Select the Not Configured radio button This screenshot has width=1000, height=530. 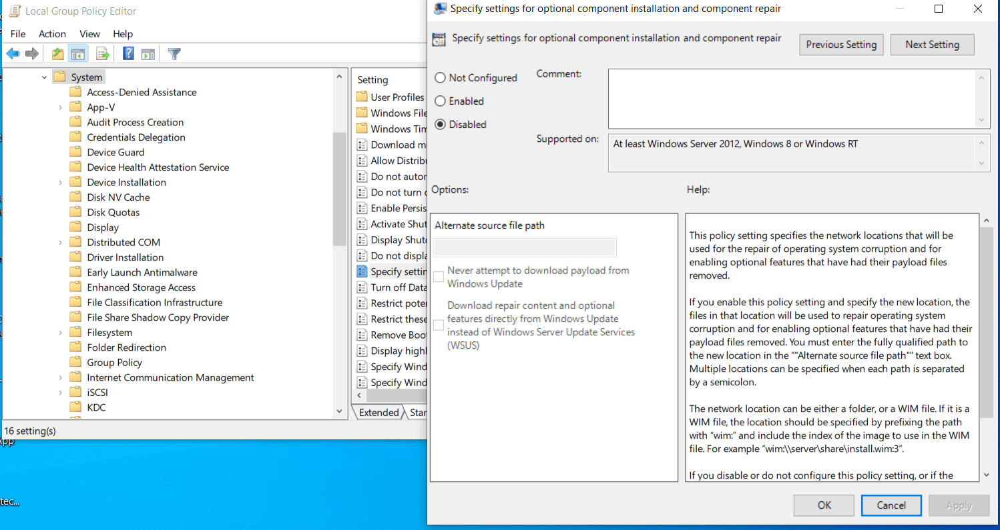pos(440,78)
